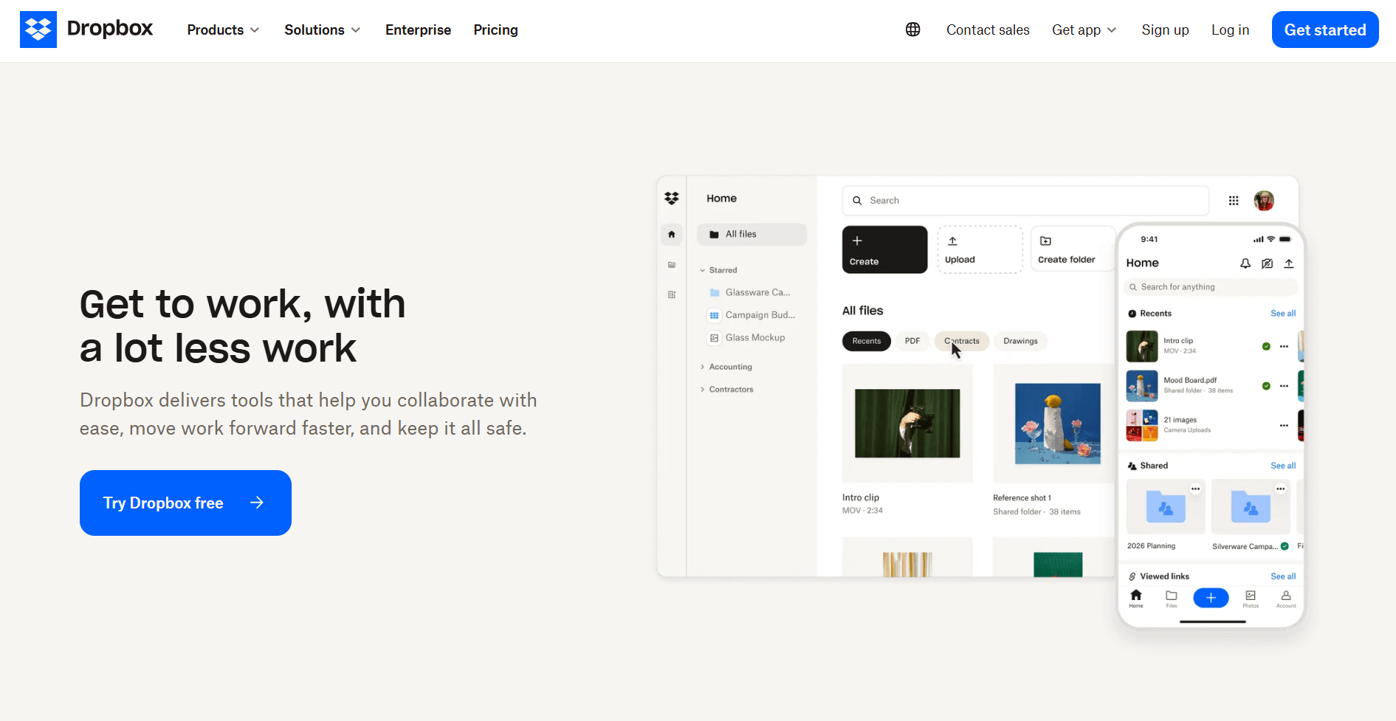The image size is (1396, 721).
Task: Expand the Products dropdown menu
Action: pos(223,30)
